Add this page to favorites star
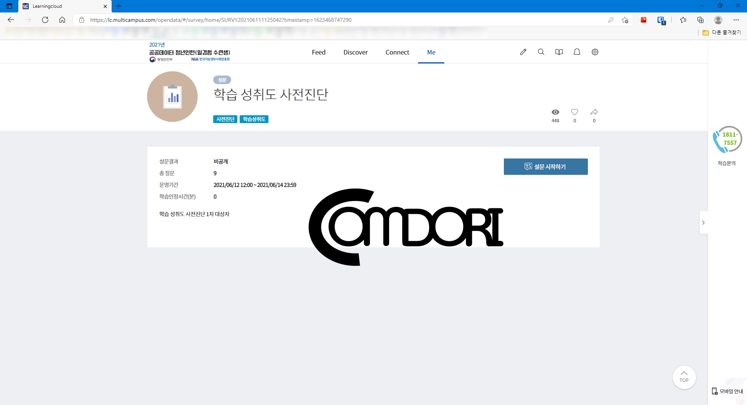This screenshot has width=747, height=405. pyautogui.click(x=625, y=20)
